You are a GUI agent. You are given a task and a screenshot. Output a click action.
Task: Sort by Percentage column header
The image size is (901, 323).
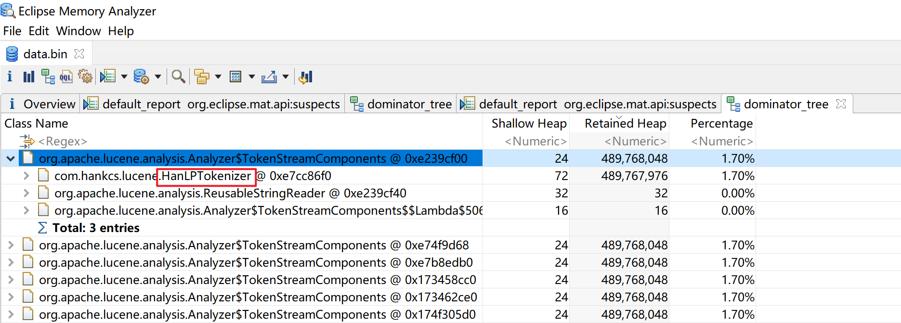click(721, 124)
